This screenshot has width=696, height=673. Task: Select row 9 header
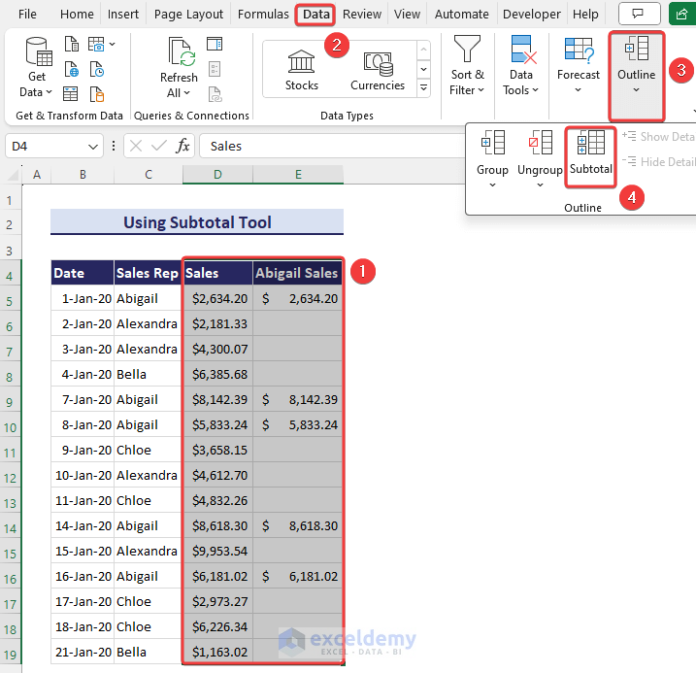(10, 402)
